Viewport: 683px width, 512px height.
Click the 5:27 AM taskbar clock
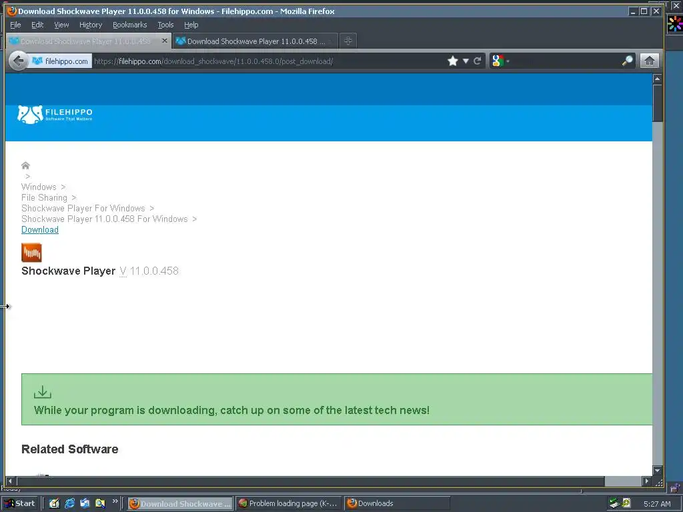click(657, 504)
